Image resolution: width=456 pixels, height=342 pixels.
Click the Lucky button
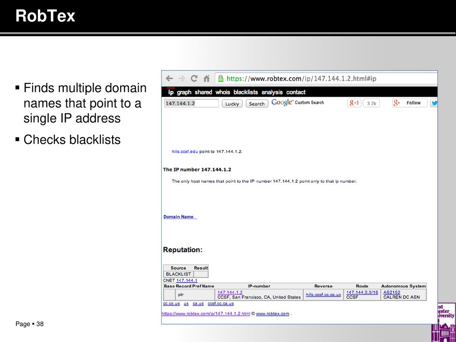pos(232,103)
